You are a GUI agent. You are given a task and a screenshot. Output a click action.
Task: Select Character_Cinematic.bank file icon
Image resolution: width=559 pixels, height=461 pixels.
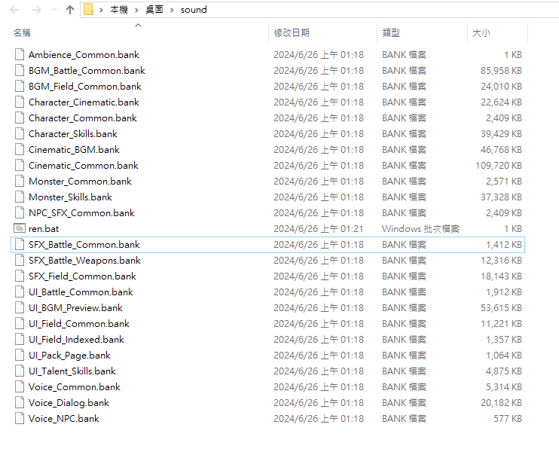click(x=20, y=102)
